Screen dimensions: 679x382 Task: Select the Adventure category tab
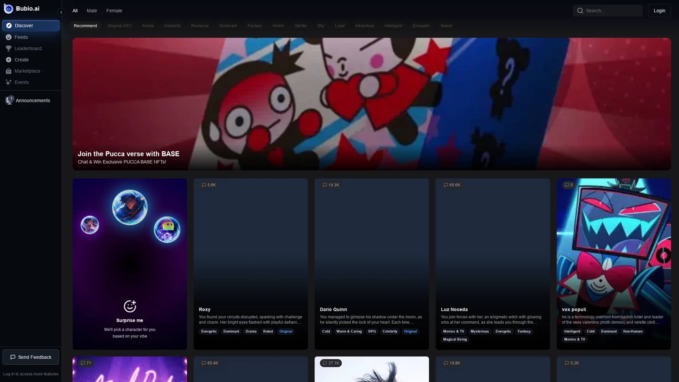[365, 26]
